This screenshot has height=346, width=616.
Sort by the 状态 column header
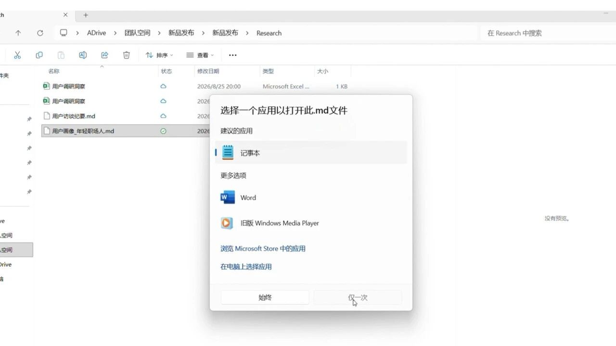click(x=167, y=71)
